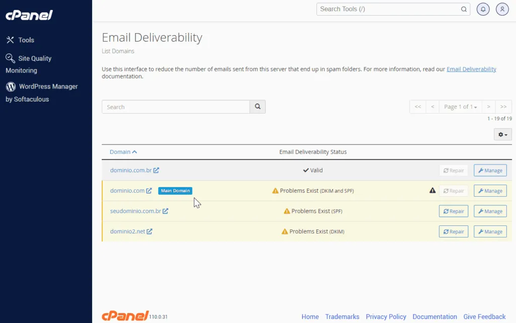This screenshot has height=323, width=516.
Task: Click the external link icon next to dominio.com.br
Action: click(156, 171)
